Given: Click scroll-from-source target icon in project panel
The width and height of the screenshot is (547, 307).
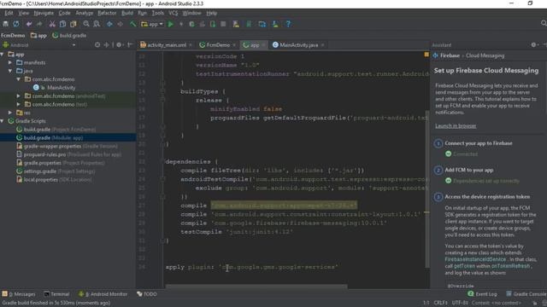Looking at the screenshot, I should 97,45.
